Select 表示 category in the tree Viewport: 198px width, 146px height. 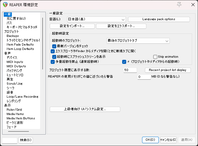pos(7,105)
